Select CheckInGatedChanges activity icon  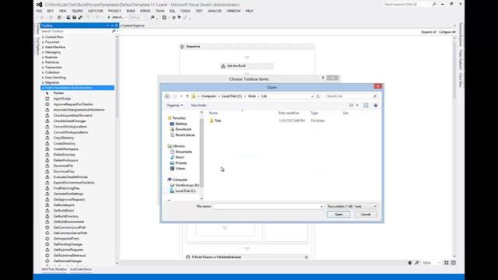(47, 121)
